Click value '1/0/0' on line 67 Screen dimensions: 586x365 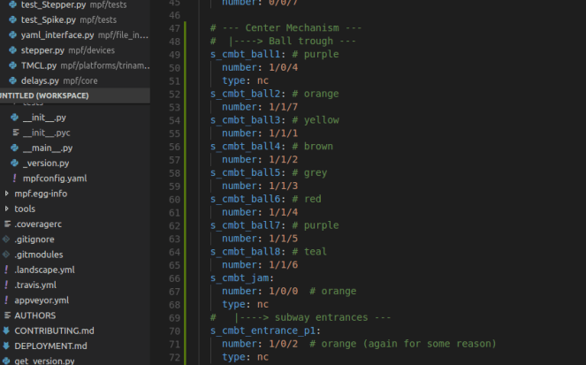click(284, 292)
